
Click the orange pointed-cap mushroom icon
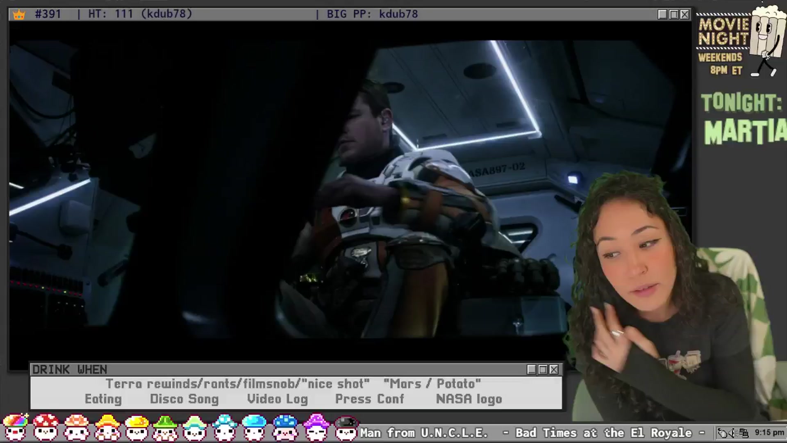tap(107, 427)
